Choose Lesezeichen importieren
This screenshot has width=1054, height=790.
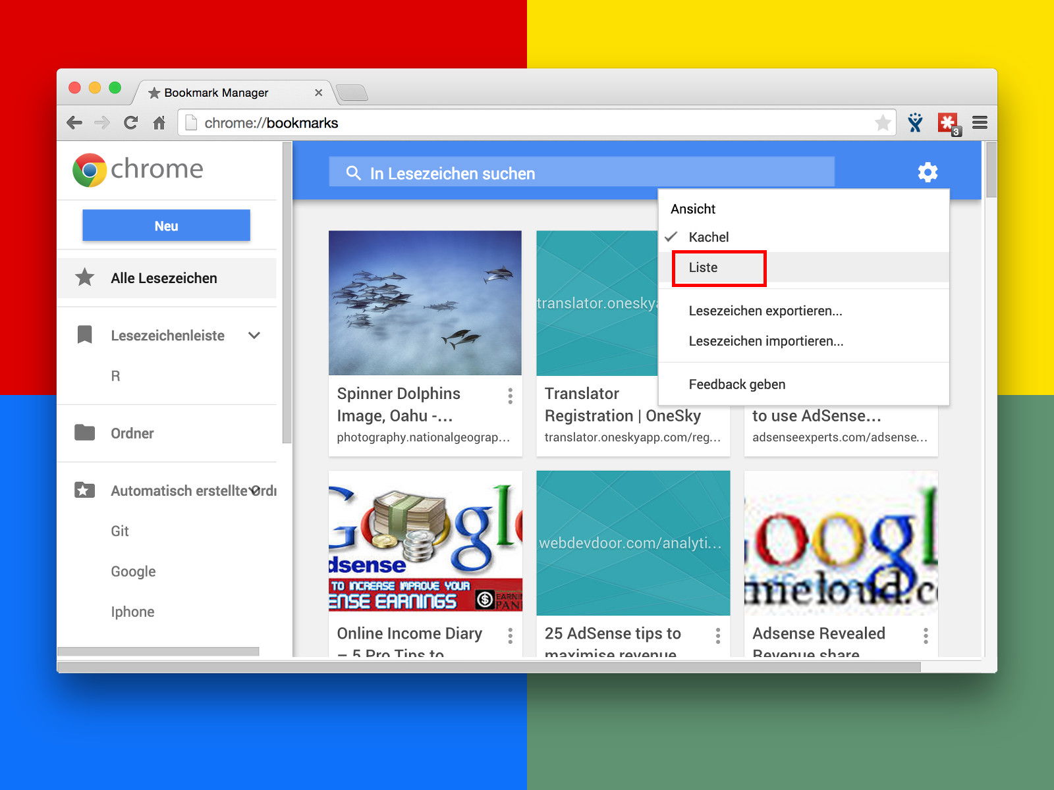(x=804, y=341)
